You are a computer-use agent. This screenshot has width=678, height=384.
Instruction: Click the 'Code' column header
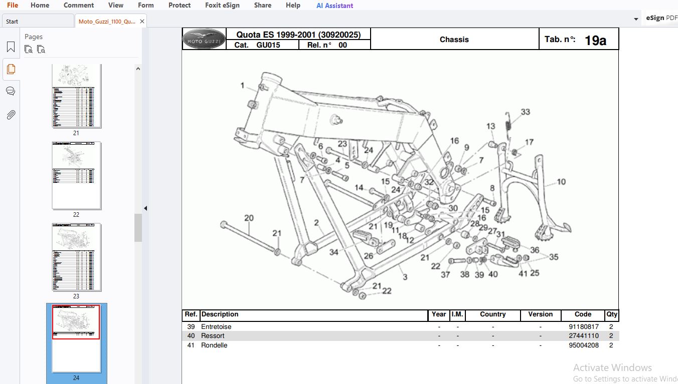583,314
